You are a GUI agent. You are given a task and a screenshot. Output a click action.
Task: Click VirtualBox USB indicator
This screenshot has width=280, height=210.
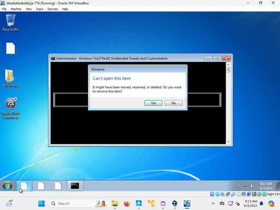coord(233,194)
